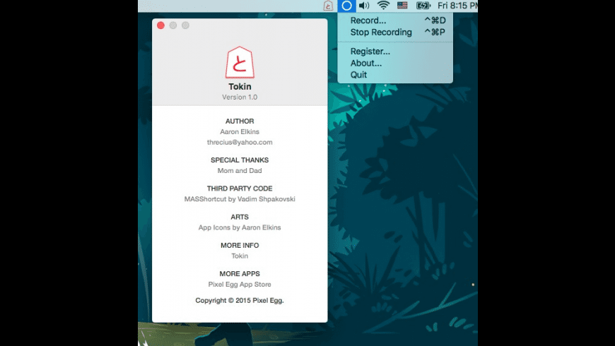Click App Icons by Aaron Elkins link

click(240, 227)
